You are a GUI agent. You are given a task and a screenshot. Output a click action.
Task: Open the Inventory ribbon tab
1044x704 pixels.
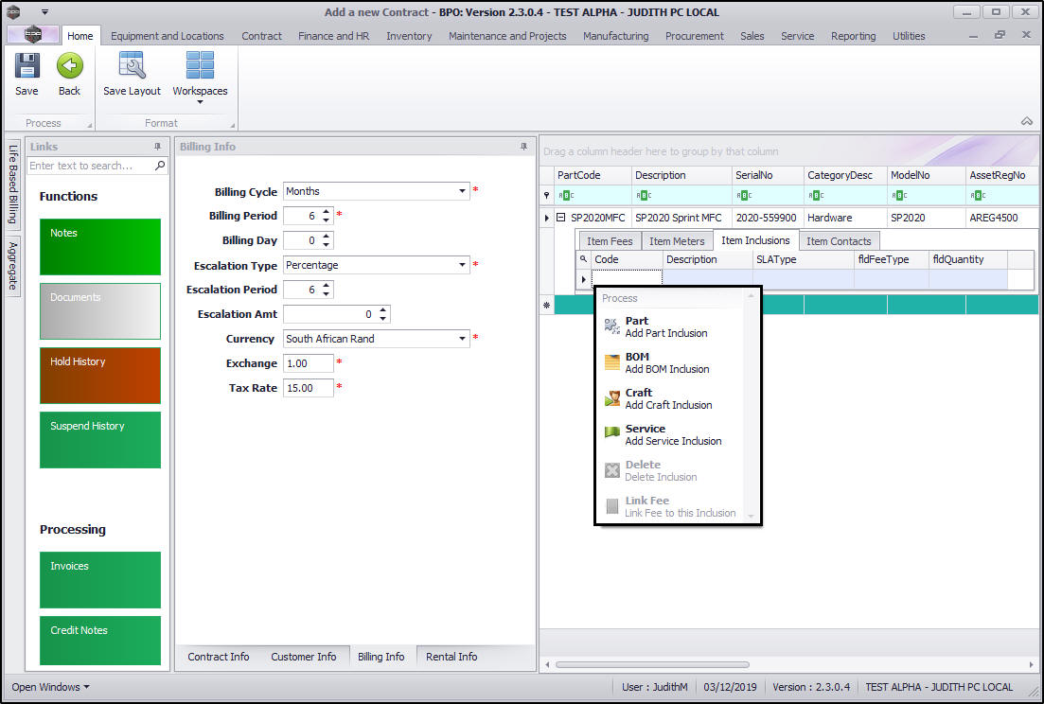409,36
